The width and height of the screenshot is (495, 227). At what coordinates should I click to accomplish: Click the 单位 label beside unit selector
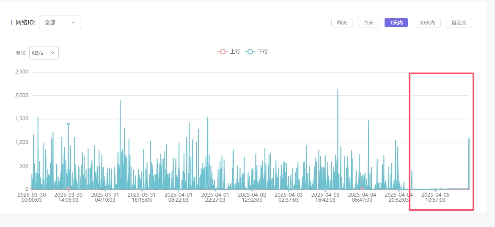[x=21, y=53]
